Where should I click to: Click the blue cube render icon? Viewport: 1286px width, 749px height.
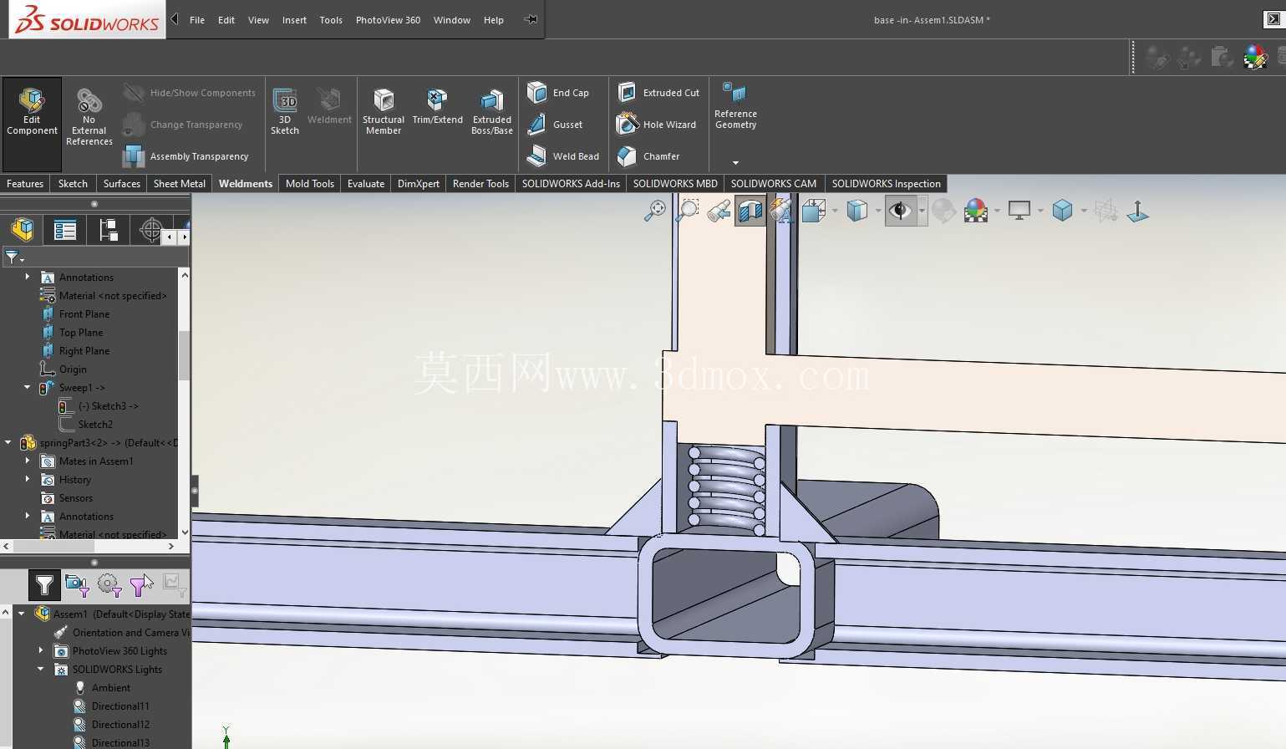[x=1062, y=211]
